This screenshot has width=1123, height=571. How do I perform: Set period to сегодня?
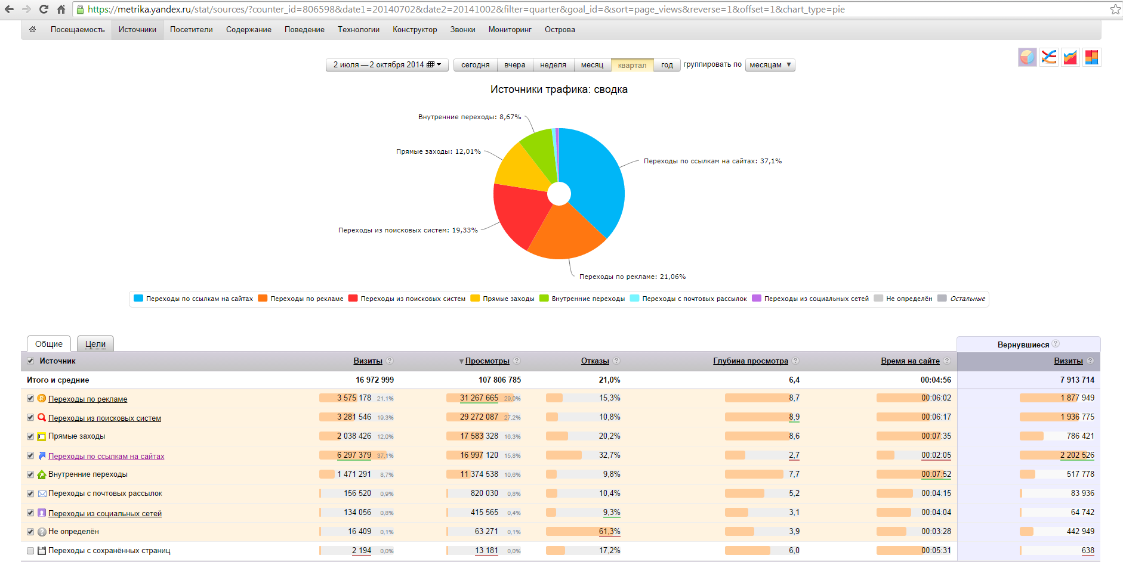475,64
